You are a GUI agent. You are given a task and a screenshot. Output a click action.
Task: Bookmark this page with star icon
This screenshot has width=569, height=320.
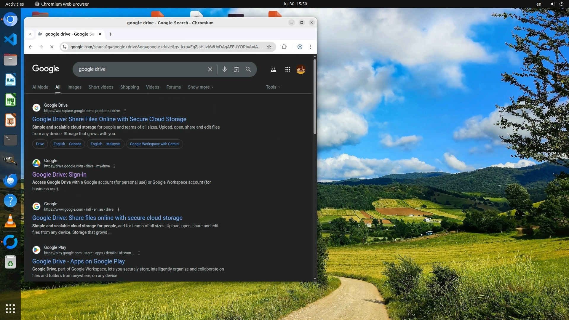coord(269,47)
